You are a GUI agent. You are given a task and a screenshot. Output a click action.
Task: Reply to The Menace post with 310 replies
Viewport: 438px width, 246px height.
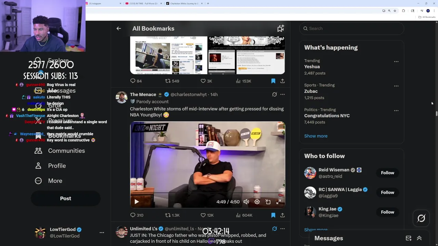click(x=137, y=215)
